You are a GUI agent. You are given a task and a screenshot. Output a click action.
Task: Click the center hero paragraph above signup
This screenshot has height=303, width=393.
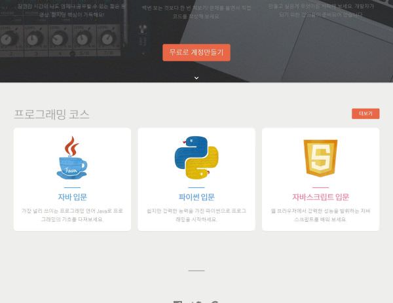196,12
